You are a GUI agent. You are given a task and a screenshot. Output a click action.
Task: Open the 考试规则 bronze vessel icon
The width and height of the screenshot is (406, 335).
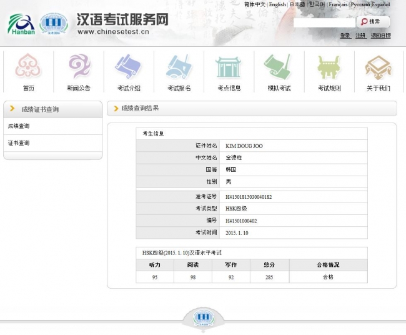(x=329, y=67)
